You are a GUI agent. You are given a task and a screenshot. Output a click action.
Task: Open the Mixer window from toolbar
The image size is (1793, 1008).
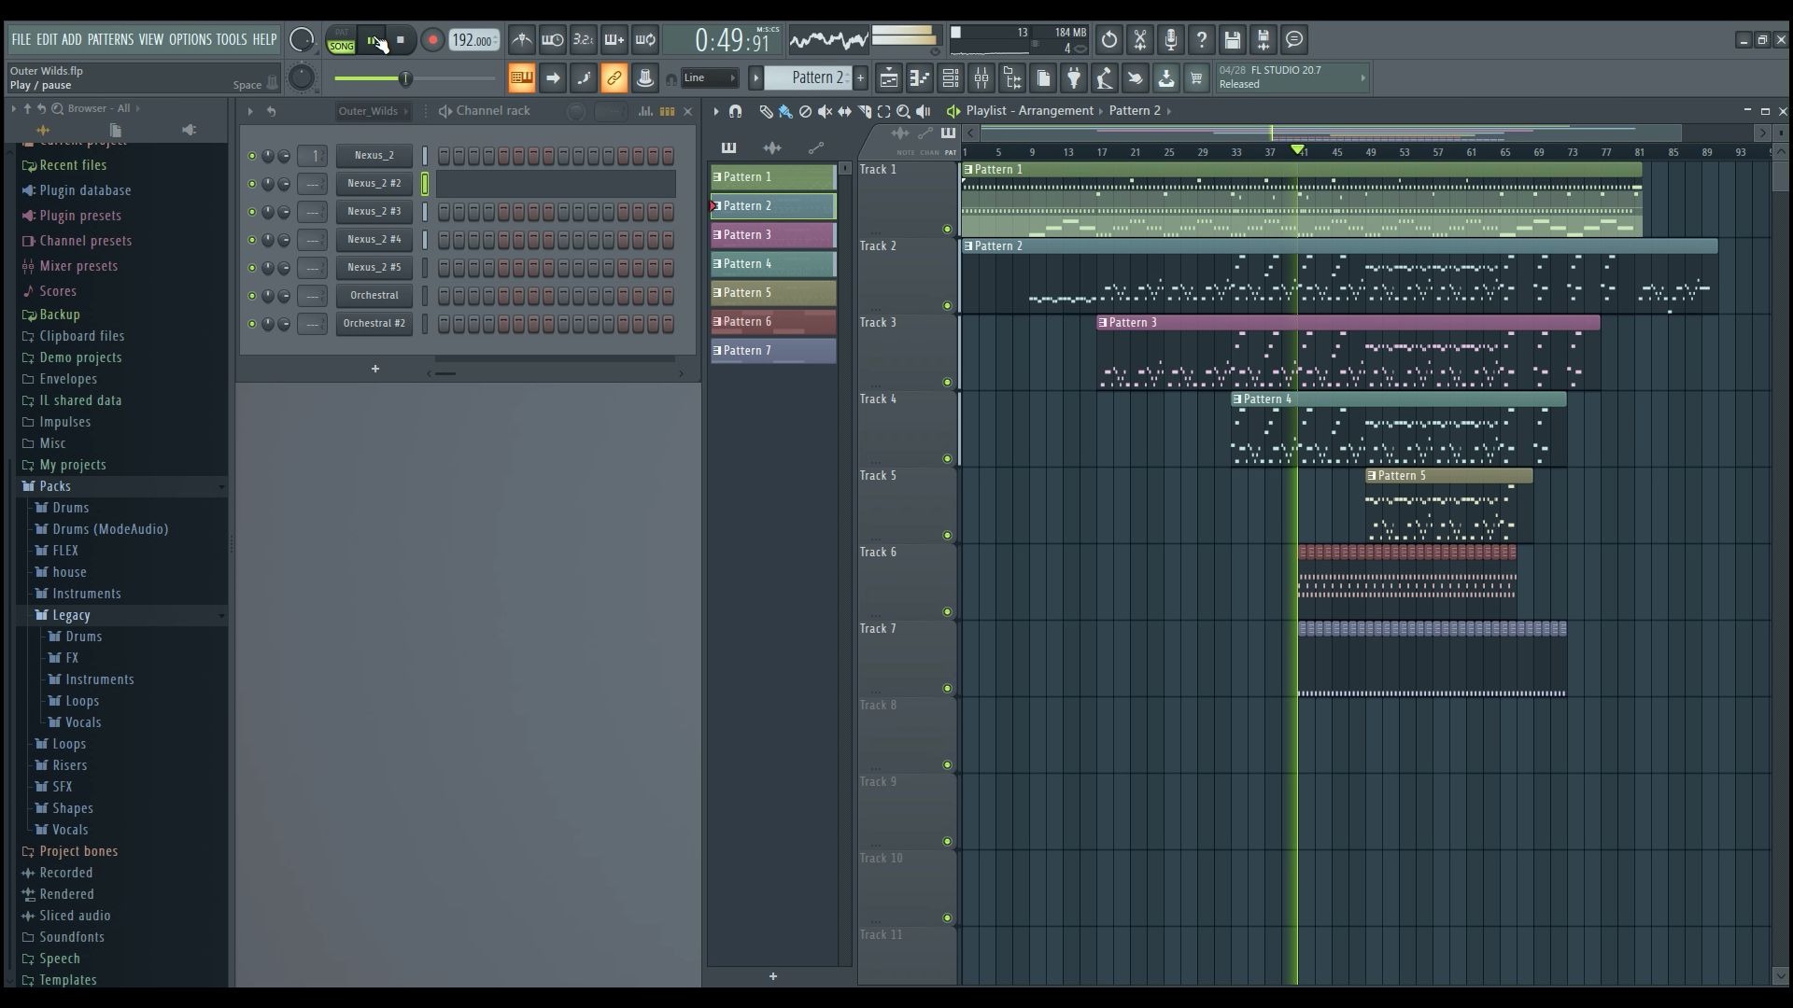981,78
